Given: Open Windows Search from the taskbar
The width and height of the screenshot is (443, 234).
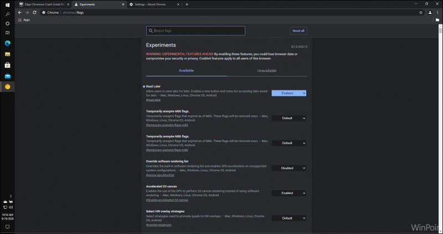Looking at the screenshot, I should [x=7, y=14].
